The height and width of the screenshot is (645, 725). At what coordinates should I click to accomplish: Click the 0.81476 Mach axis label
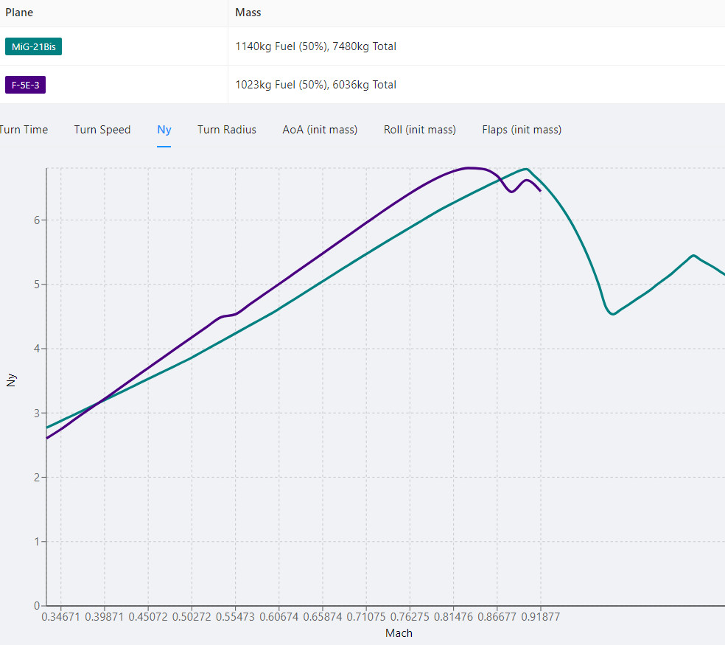[454, 617]
